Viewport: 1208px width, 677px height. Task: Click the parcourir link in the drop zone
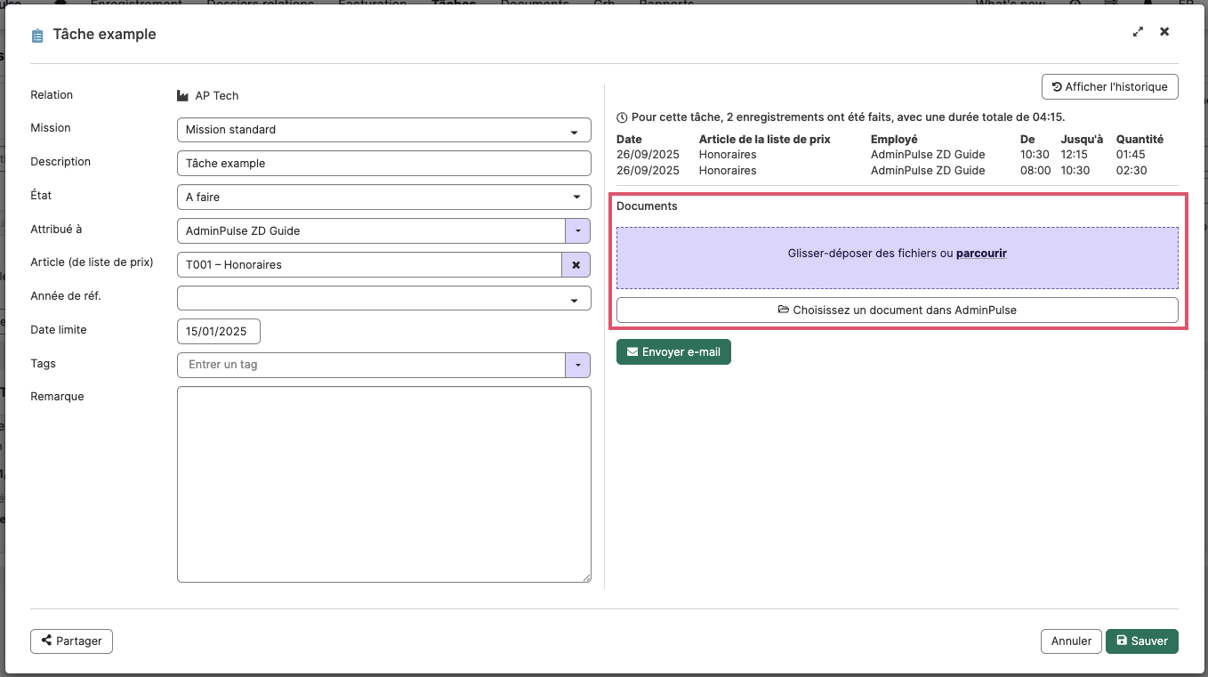981,254
